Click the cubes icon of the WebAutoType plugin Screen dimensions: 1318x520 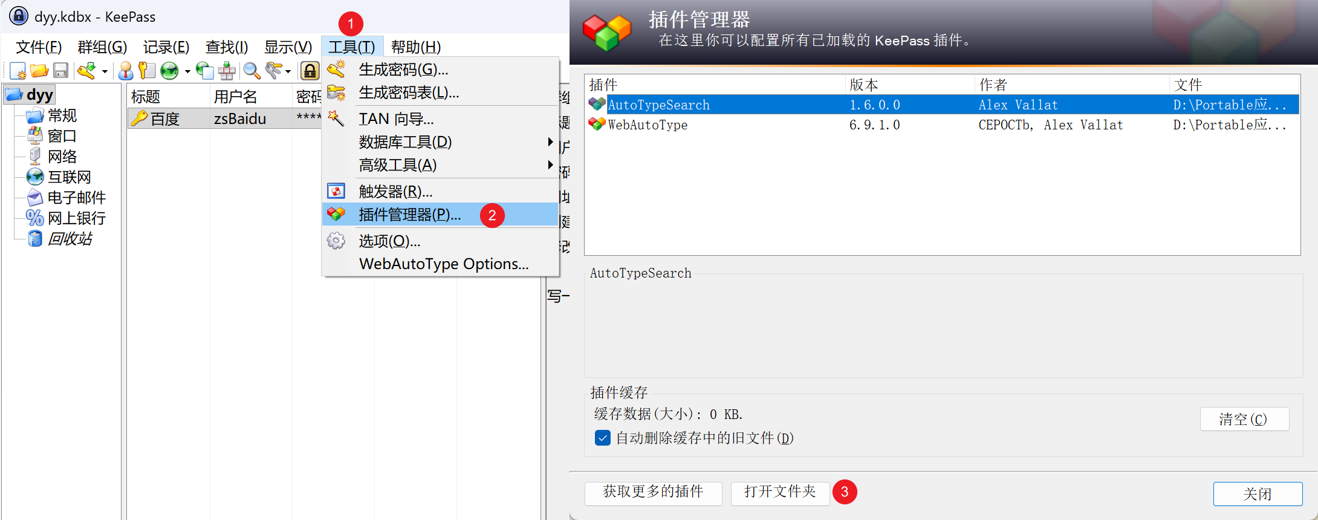[x=597, y=124]
